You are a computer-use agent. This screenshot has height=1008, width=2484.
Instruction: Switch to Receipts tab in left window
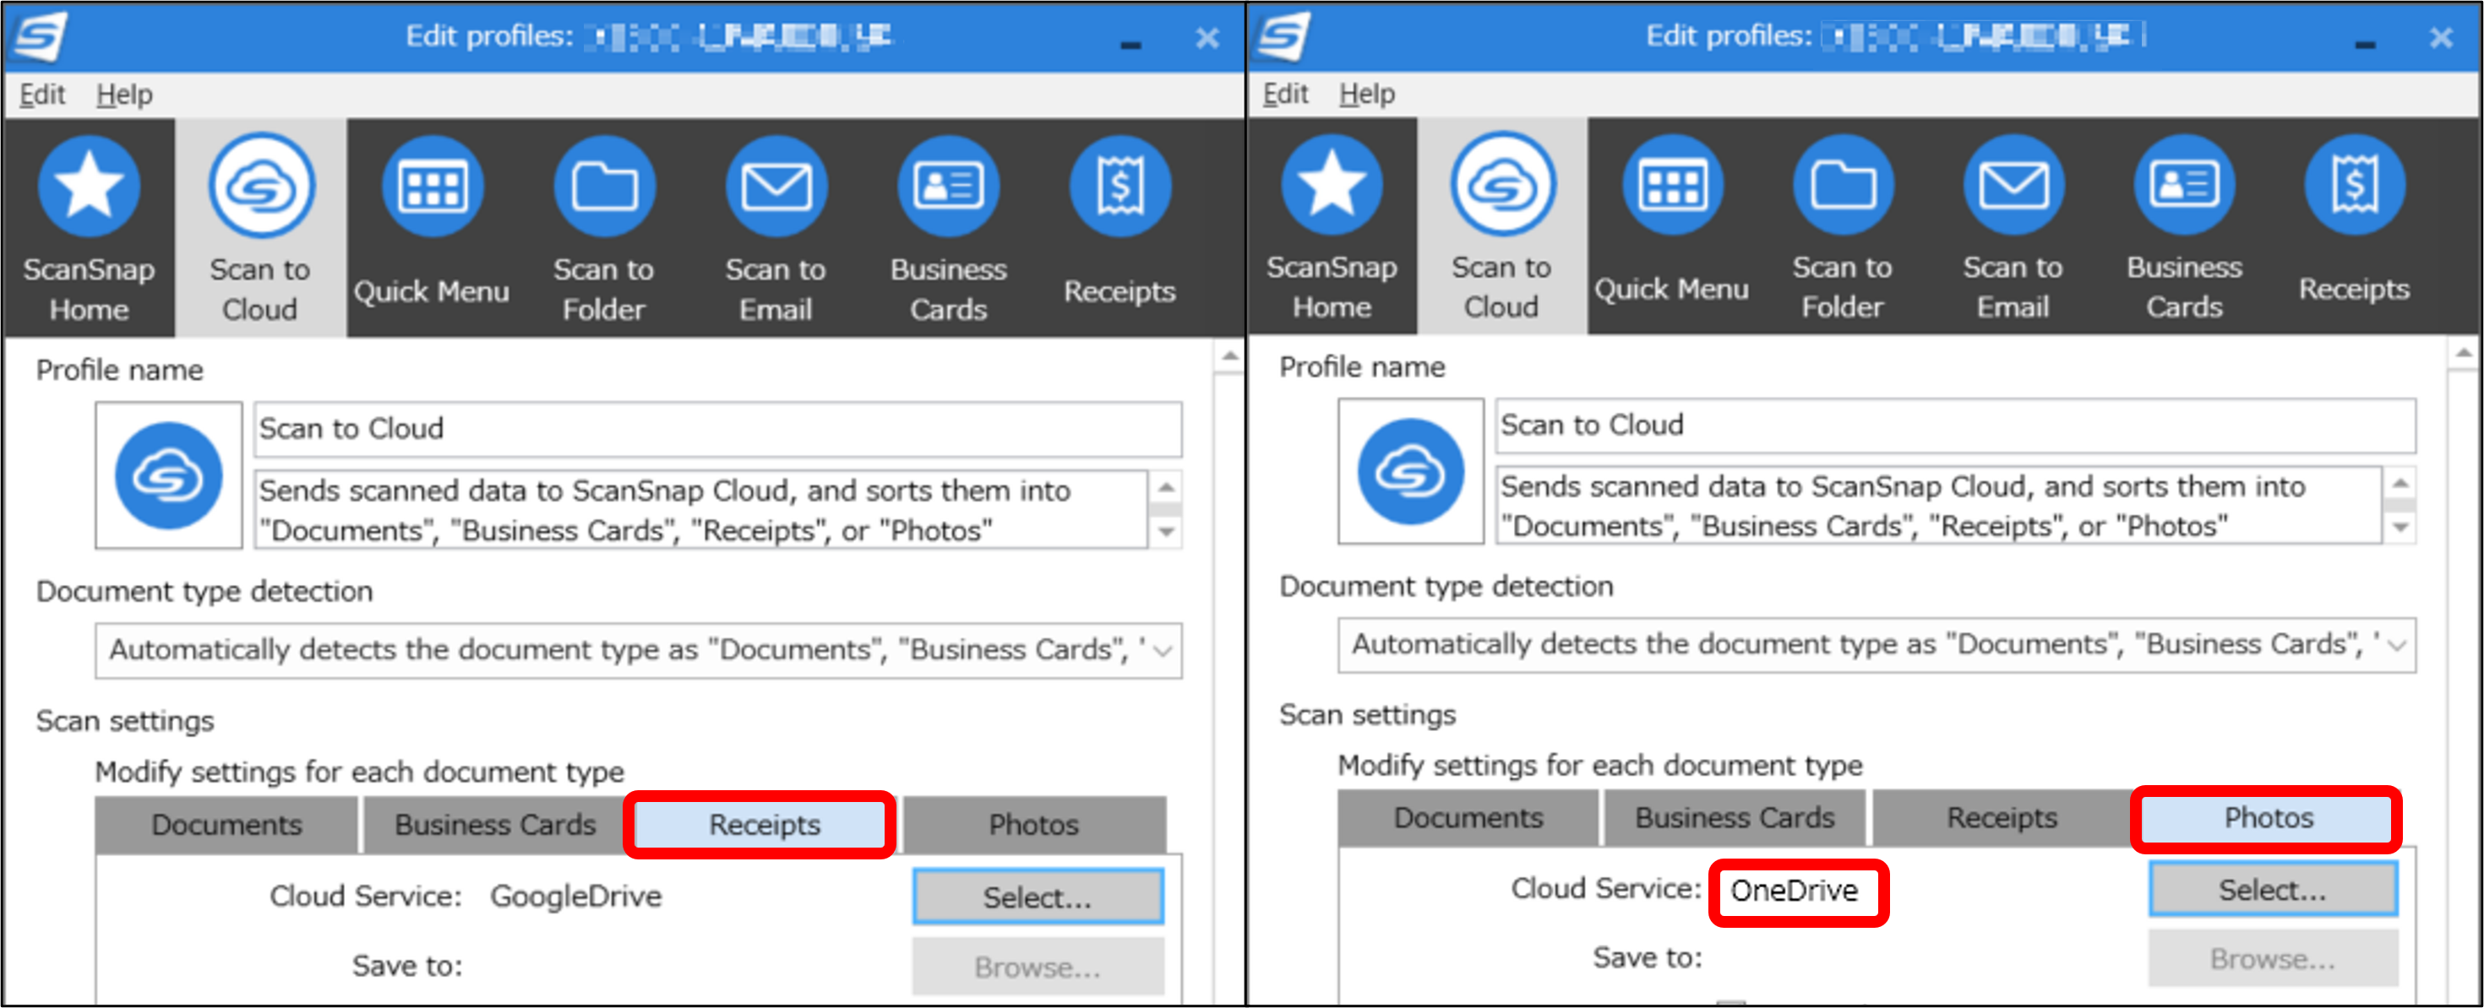point(764,825)
